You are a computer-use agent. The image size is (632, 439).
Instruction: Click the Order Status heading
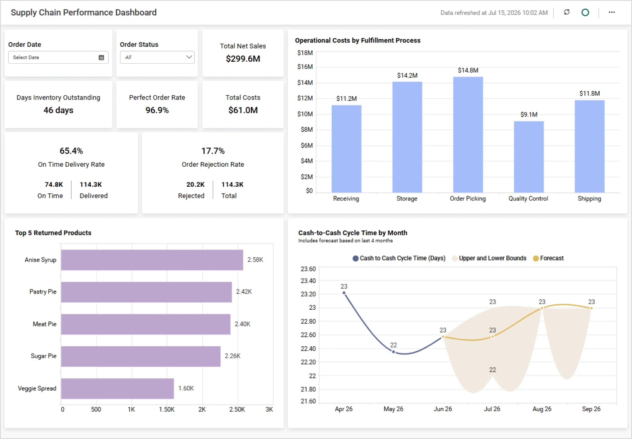139,44
